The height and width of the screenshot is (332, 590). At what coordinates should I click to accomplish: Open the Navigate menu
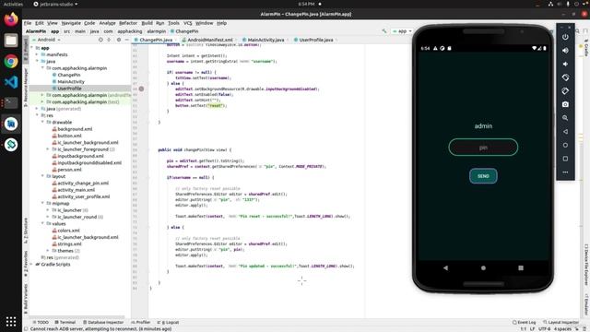[x=71, y=23]
